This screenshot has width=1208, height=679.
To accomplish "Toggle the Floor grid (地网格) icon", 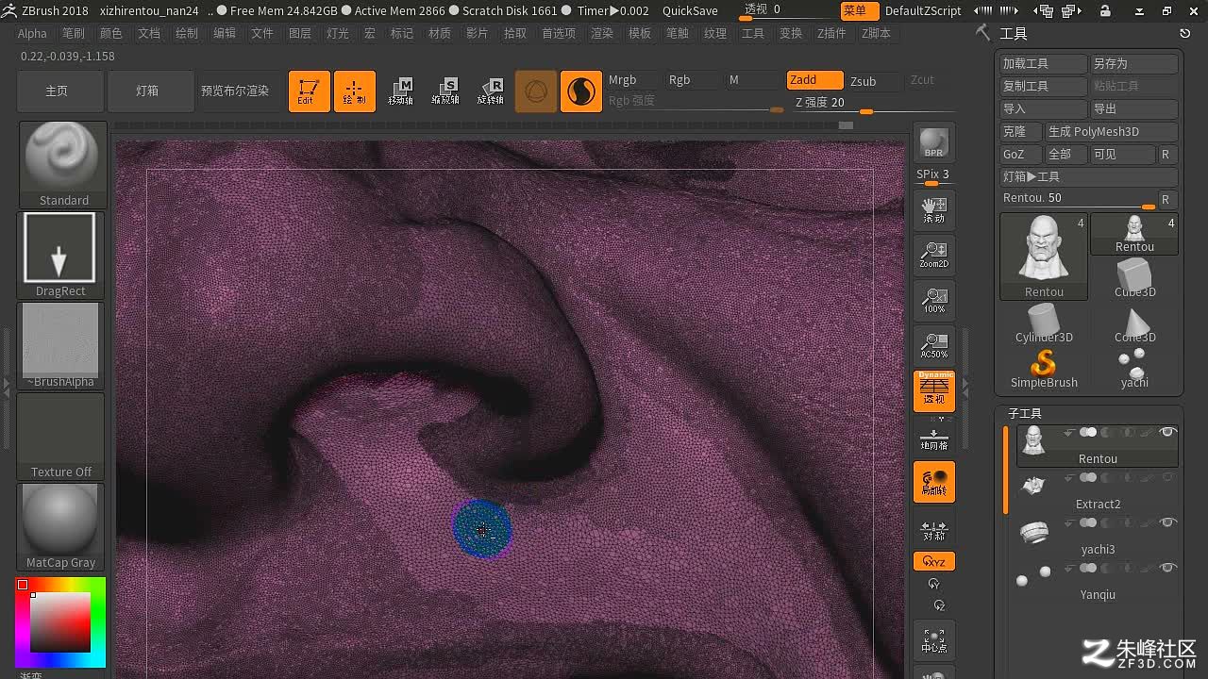I will point(933,438).
